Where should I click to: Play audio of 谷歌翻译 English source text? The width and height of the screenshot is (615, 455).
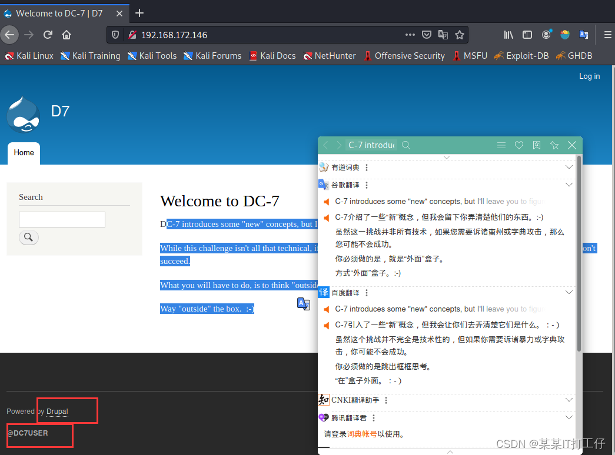tap(326, 202)
